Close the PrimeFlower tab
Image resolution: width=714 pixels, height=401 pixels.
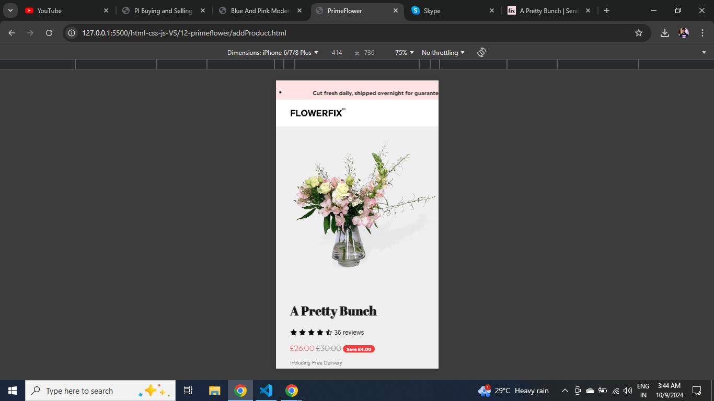click(x=396, y=10)
